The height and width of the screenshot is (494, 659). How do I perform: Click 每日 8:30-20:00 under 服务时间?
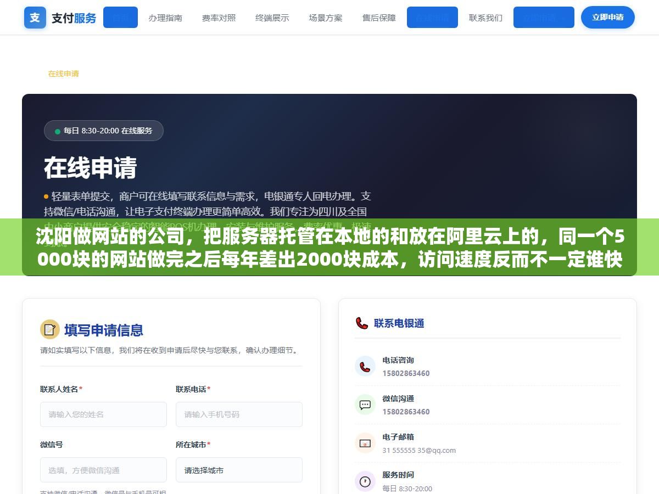[x=407, y=489]
